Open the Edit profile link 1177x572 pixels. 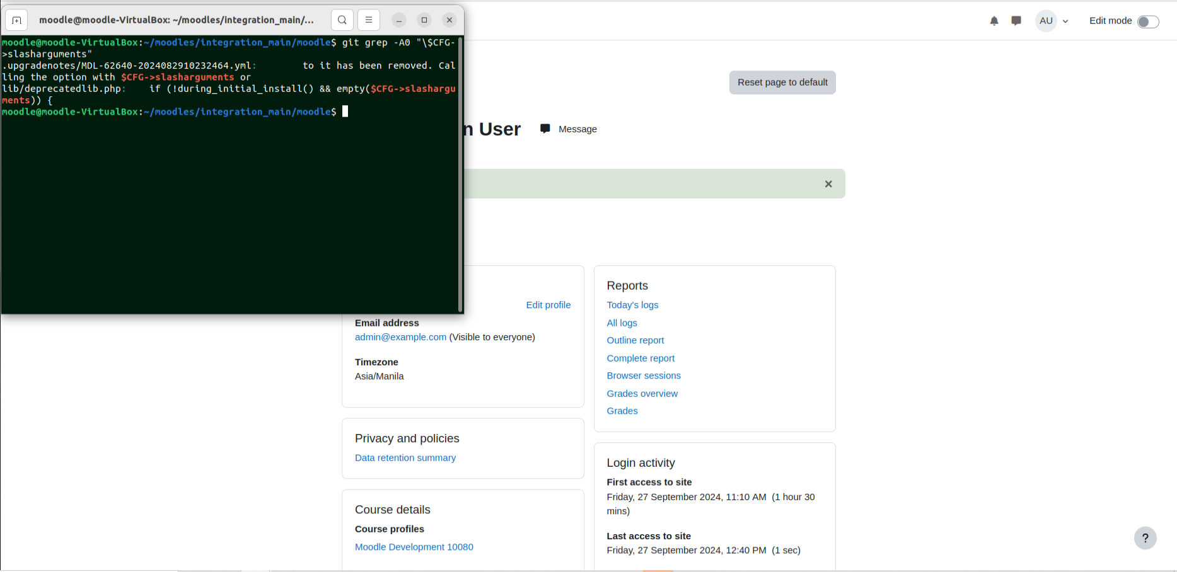click(x=548, y=305)
